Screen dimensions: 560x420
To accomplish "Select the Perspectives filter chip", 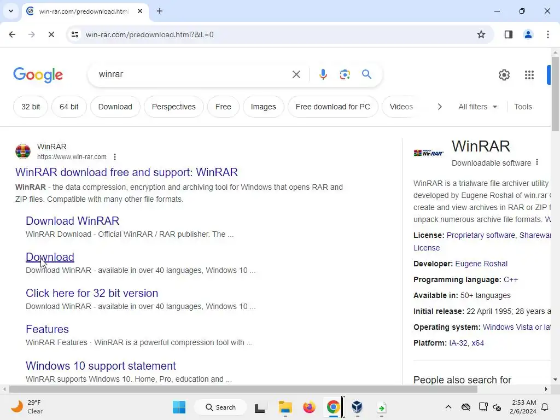I will [x=173, y=107].
